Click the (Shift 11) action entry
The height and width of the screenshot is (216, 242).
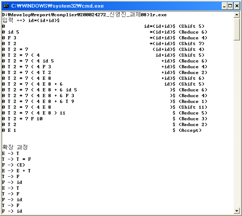[x=193, y=107]
